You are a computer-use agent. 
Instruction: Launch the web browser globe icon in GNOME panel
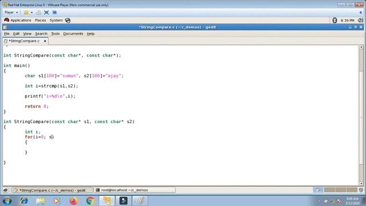pyautogui.click(x=67, y=21)
